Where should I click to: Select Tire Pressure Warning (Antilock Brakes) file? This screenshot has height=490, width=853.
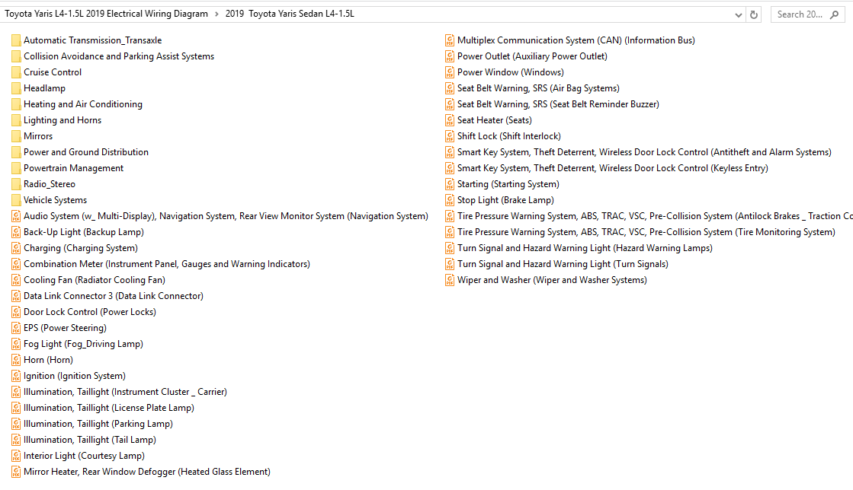(x=655, y=216)
